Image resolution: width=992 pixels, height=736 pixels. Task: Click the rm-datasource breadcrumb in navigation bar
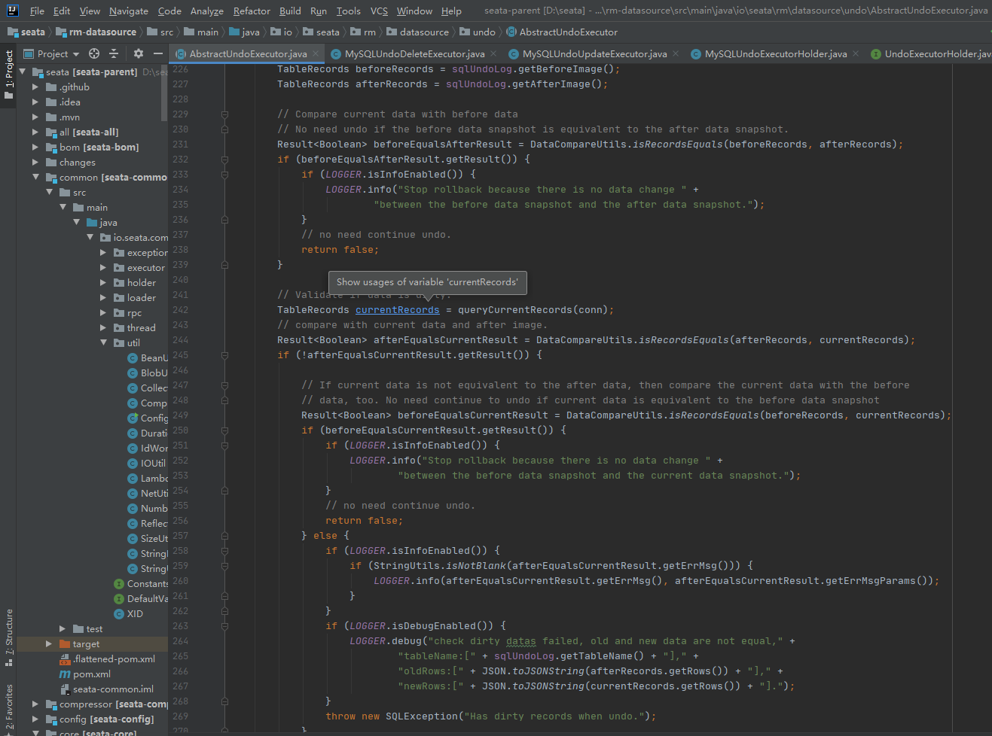[102, 32]
